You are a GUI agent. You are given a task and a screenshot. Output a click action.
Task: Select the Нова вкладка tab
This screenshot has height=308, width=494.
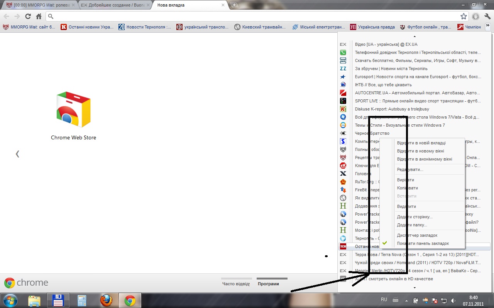(x=189, y=5)
